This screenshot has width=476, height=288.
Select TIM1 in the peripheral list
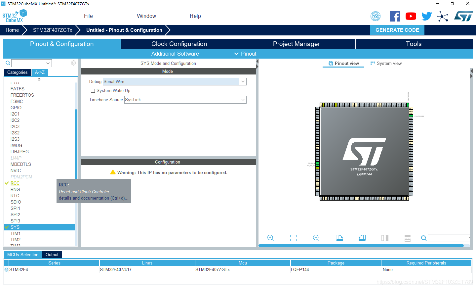[16, 233]
